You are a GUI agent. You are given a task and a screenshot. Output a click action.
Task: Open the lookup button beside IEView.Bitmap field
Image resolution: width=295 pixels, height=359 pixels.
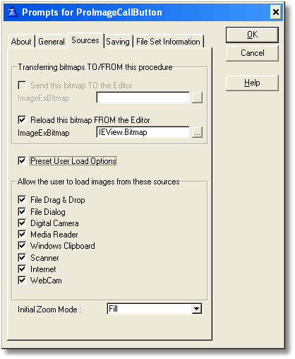pyautogui.click(x=197, y=133)
